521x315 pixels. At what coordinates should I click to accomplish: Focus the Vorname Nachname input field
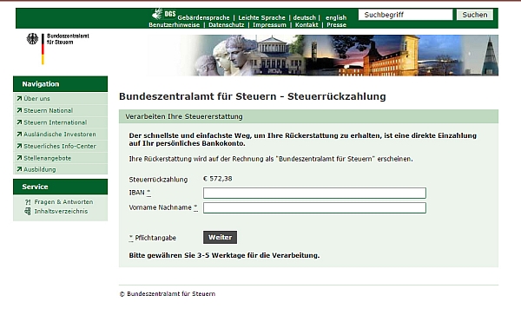(314, 207)
